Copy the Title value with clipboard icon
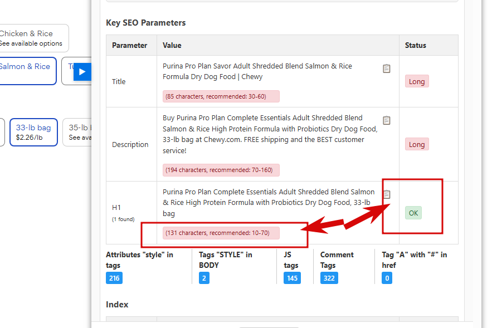Screen dimensions: 492x328 (x=387, y=68)
